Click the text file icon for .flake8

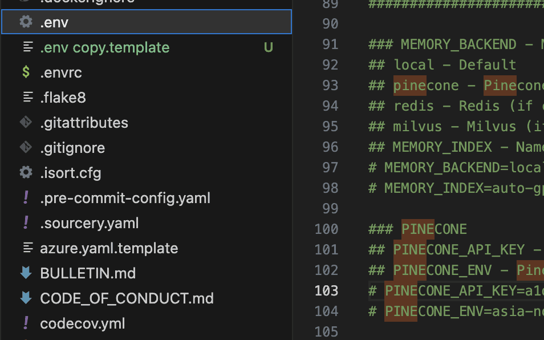[x=28, y=97]
